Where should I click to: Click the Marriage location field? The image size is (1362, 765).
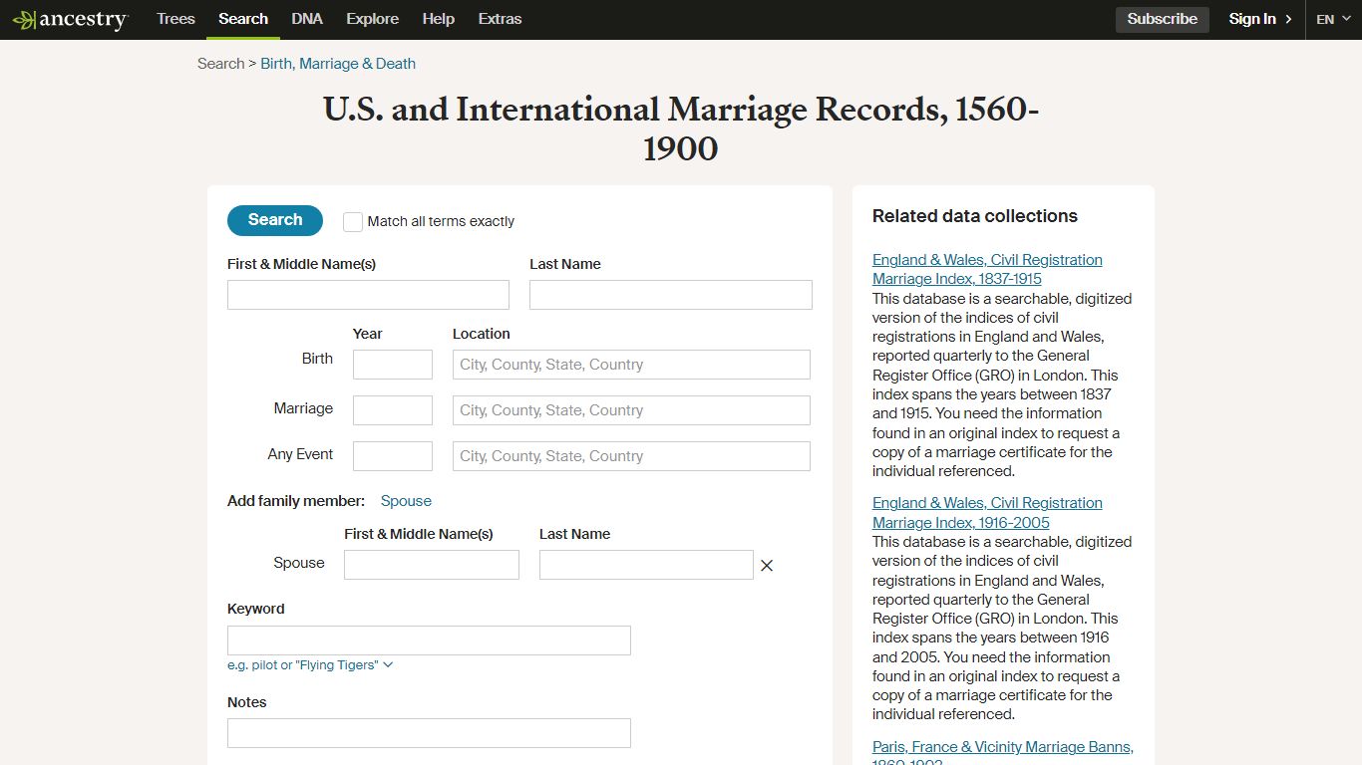pos(631,410)
